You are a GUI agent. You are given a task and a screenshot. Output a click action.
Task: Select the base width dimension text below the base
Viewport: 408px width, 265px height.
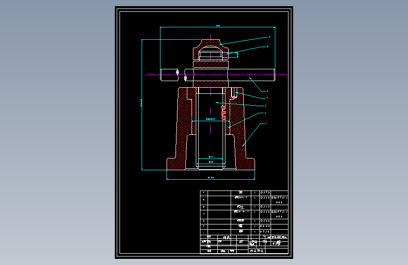pyautogui.click(x=211, y=178)
